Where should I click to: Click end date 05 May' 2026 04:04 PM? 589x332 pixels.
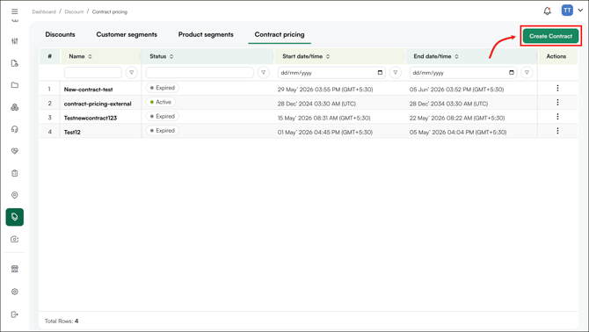click(x=458, y=132)
